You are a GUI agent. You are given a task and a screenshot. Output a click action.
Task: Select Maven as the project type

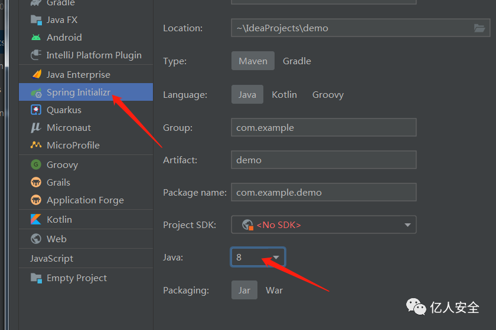[253, 61]
